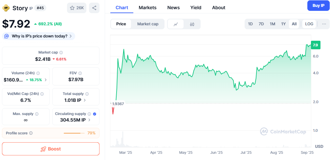Viewport: 330px width, 160px height.
Task: Select the Price chart toggle
Action: coord(121,24)
